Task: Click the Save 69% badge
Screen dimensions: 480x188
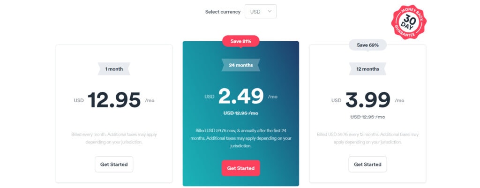Action: point(367,45)
